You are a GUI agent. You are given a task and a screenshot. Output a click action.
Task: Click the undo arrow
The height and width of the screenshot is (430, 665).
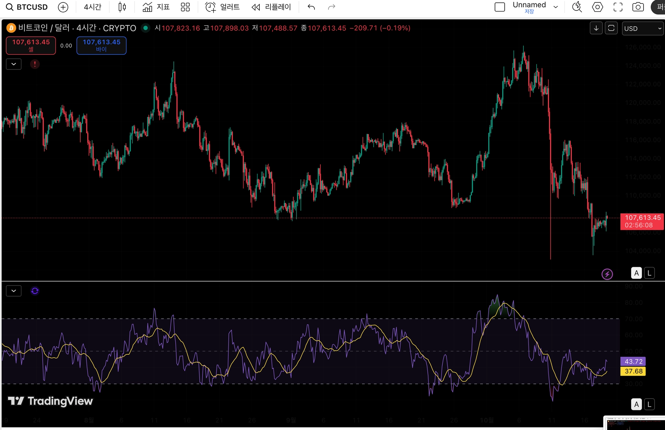[311, 7]
